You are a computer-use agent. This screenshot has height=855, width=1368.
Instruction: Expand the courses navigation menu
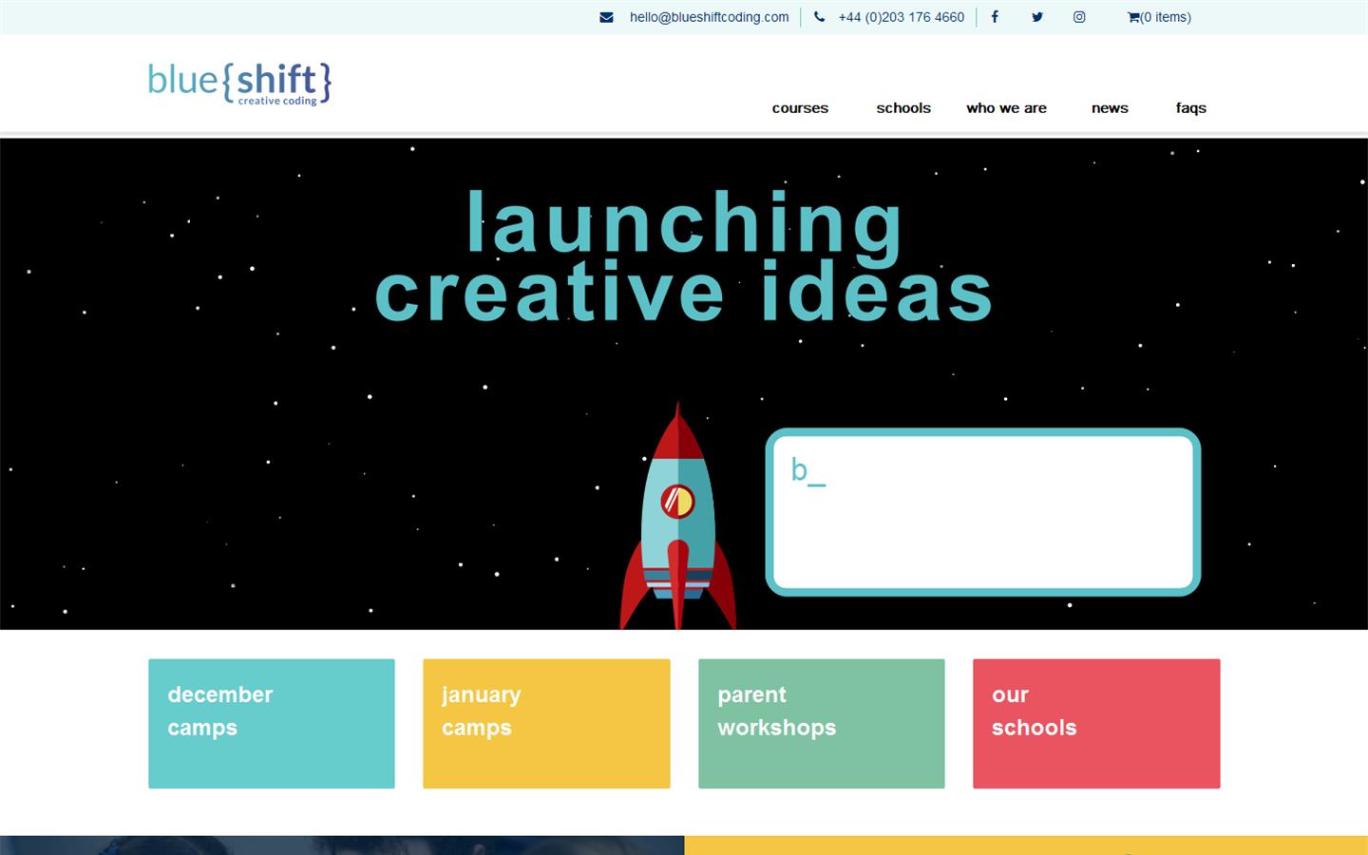[800, 108]
